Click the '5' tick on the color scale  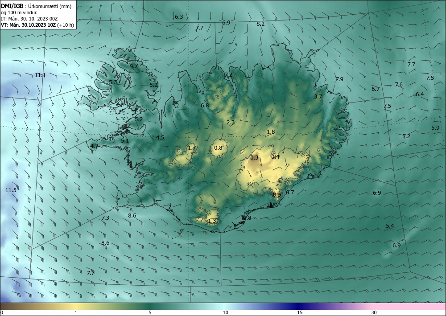[150, 312]
